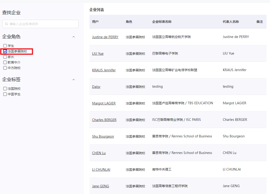Open user link Charles BERGER
The height and width of the screenshot is (194, 270).
104,120
